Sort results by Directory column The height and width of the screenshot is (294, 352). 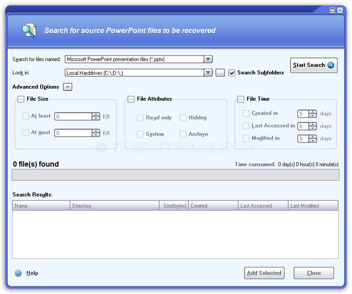click(115, 206)
